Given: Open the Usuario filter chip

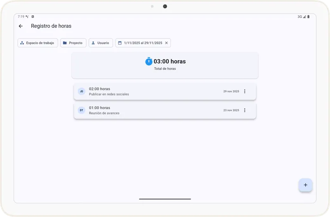Looking at the screenshot, I should [101, 43].
